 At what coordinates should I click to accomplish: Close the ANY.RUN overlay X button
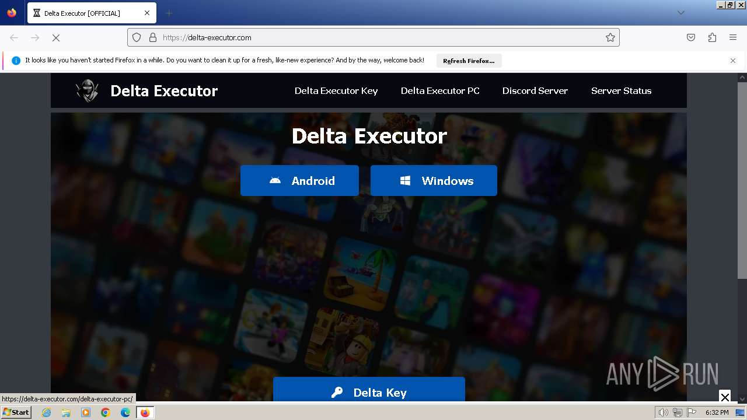[725, 397]
